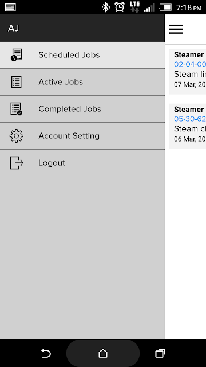
Task: Go to Completed Jobs
Action: 82,109
